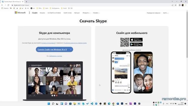
Task: Open the Gmail bookmark icon
Action: [11, 8]
